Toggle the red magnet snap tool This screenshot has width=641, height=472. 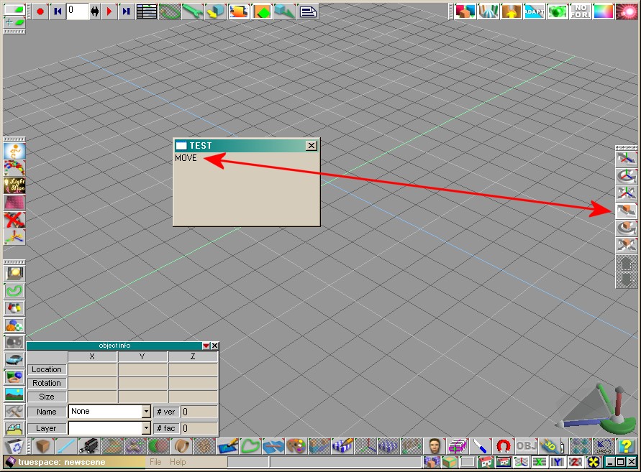(504, 446)
